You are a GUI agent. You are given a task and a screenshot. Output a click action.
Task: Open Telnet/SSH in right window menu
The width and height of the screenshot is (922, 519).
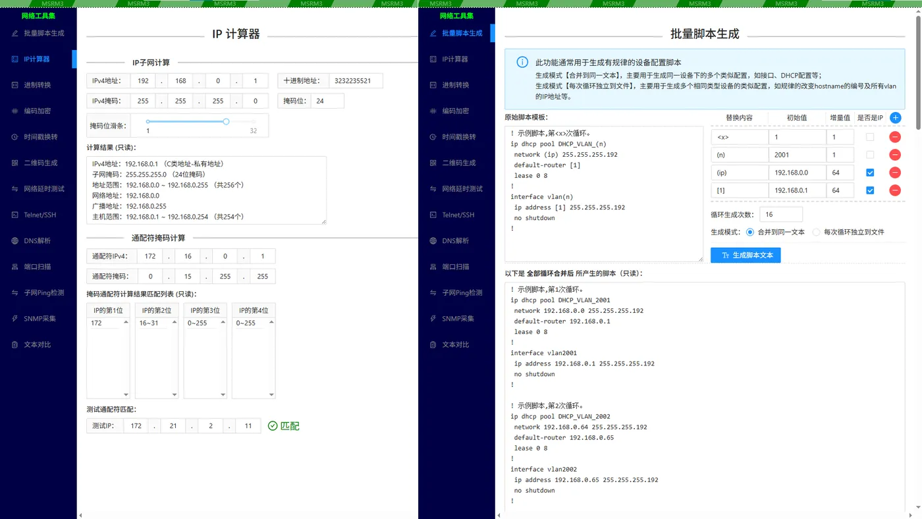pyautogui.click(x=456, y=215)
